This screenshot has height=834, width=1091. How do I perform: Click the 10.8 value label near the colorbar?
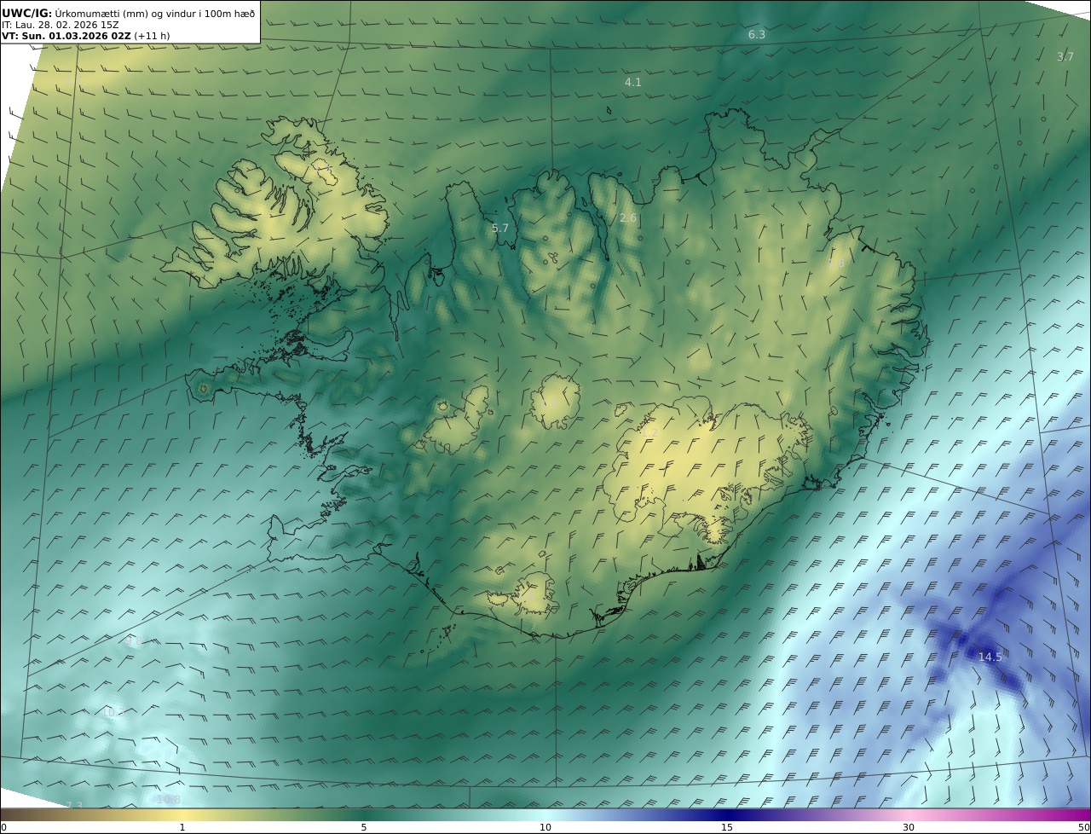(169, 799)
